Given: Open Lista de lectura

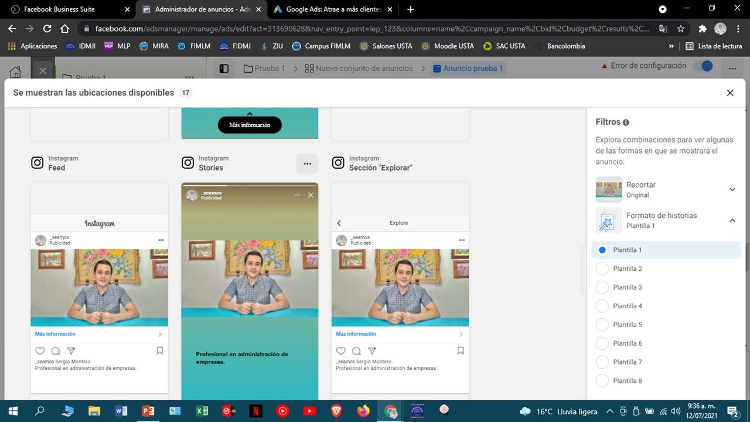Looking at the screenshot, I should pos(714,46).
